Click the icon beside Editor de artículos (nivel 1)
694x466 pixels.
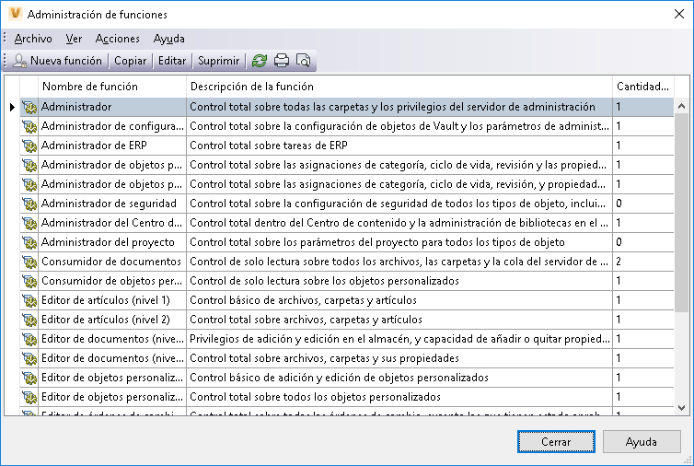click(29, 300)
